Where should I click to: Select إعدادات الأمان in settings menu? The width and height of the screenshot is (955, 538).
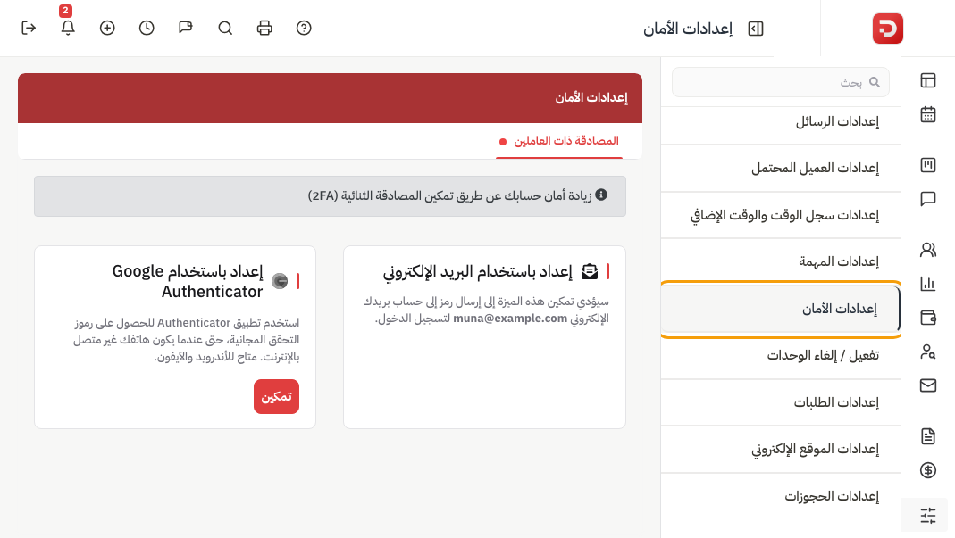tap(780, 309)
